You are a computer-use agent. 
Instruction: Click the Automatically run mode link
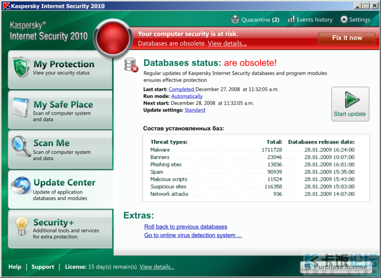point(187,96)
